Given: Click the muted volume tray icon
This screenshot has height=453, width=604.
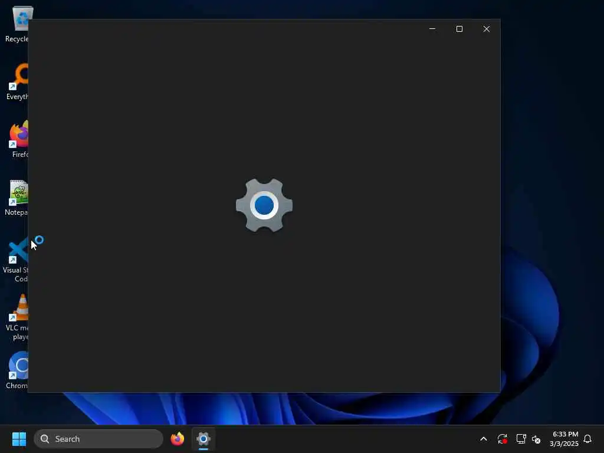Looking at the screenshot, I should tap(536, 439).
